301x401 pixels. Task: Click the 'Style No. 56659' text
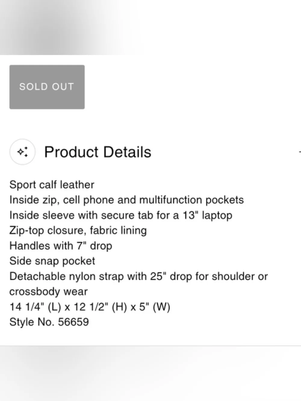click(49, 322)
